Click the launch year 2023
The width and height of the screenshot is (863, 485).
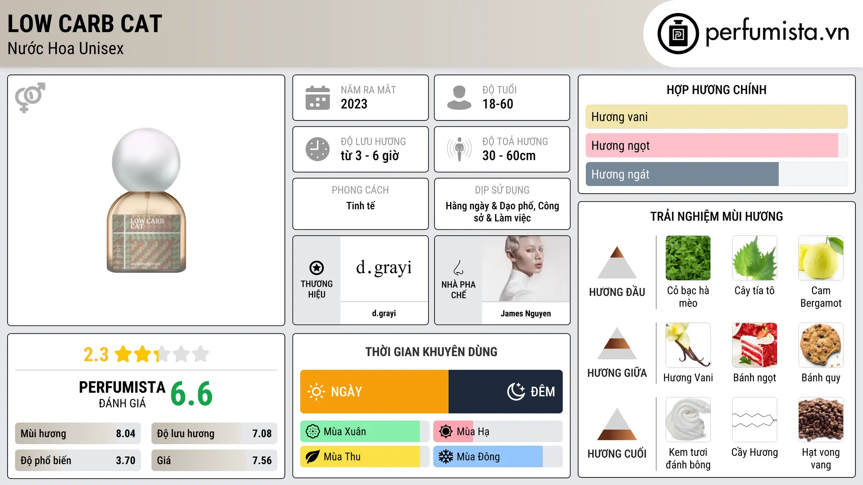tap(354, 104)
